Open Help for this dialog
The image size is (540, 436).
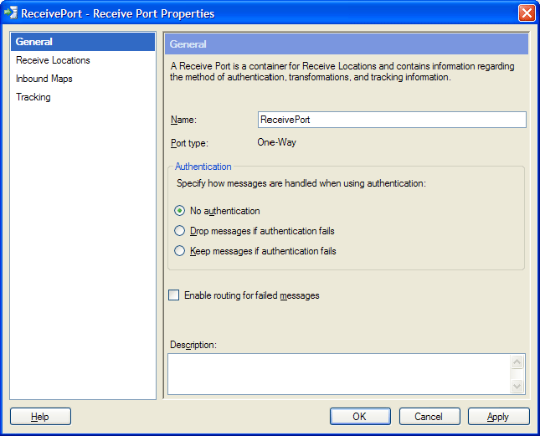coord(40,417)
